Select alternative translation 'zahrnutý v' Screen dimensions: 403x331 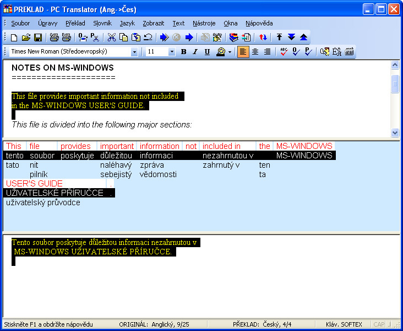pyautogui.click(x=221, y=165)
